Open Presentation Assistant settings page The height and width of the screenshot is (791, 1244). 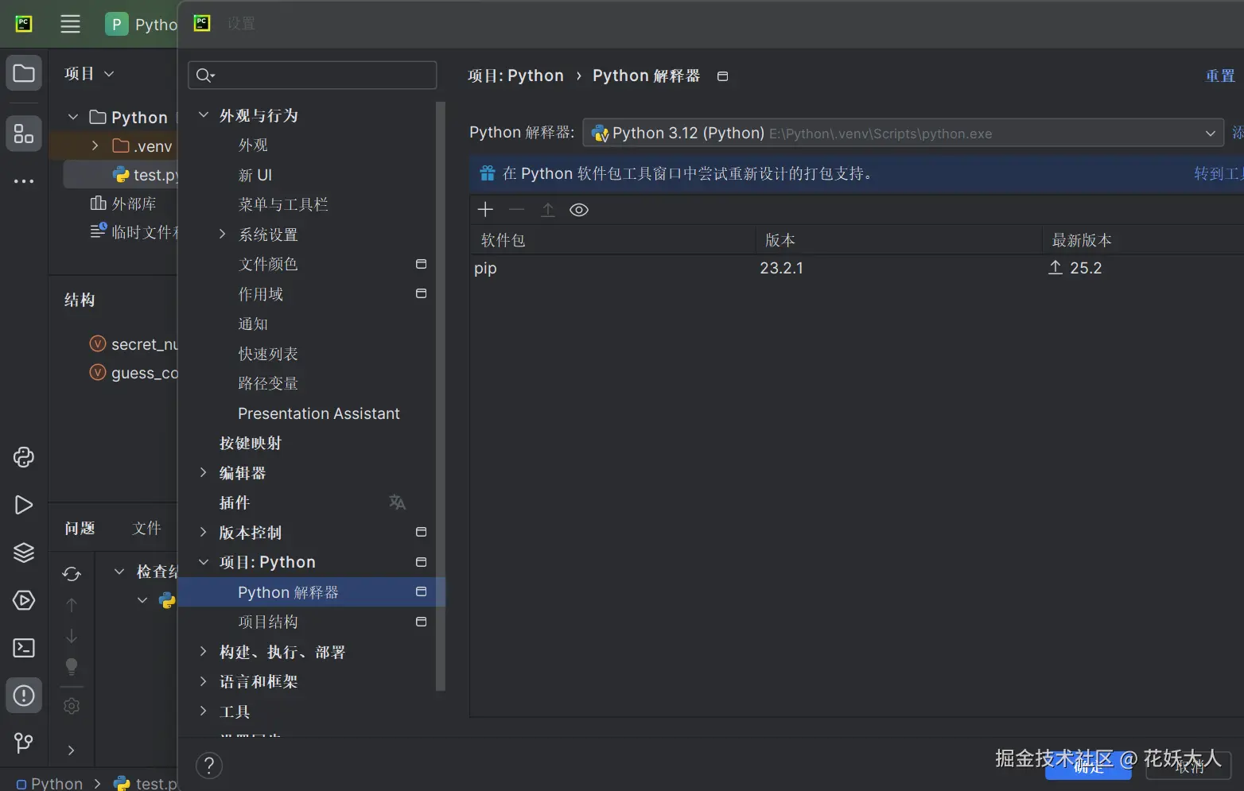pos(318,413)
